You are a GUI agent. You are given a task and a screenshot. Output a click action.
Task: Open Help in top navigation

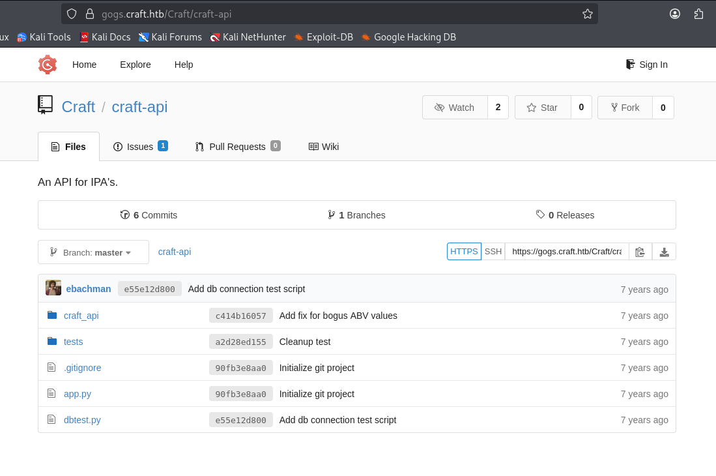184,65
